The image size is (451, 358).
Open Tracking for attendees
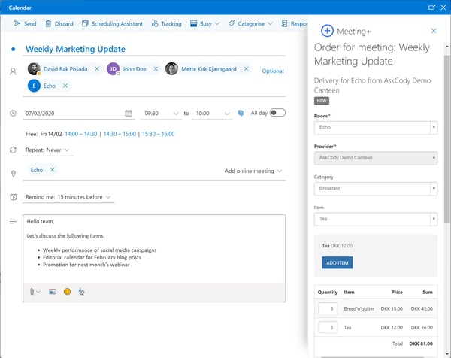tap(167, 23)
